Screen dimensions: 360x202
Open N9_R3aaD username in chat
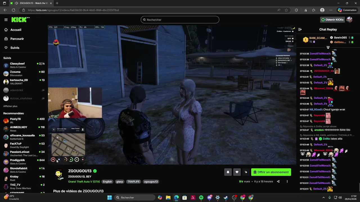316,109
